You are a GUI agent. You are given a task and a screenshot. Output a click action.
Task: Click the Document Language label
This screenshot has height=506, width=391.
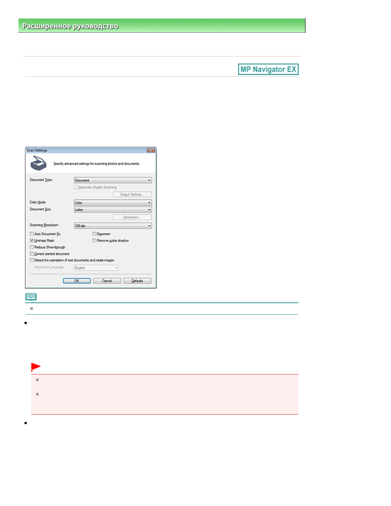pyautogui.click(x=49, y=267)
